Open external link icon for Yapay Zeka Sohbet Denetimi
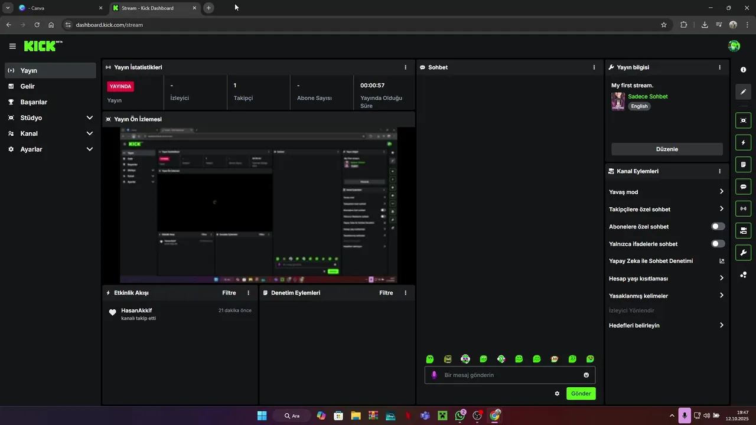 click(x=722, y=261)
